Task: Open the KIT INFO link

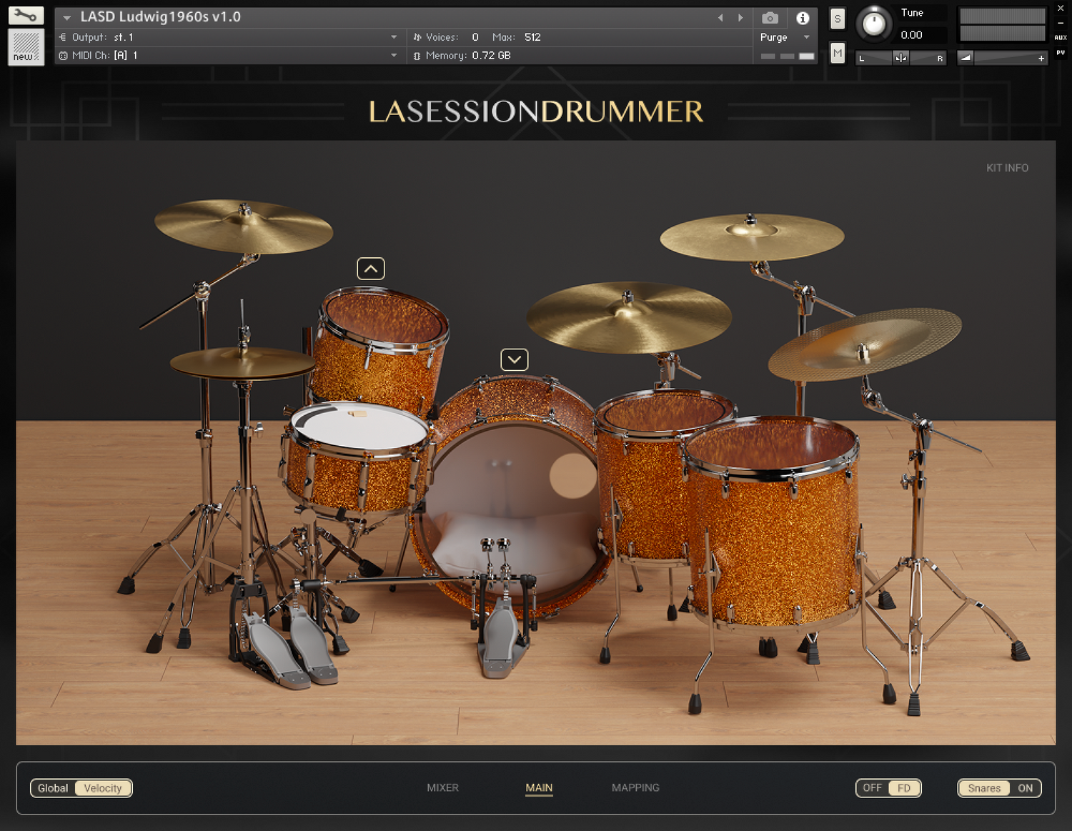Action: tap(1007, 168)
